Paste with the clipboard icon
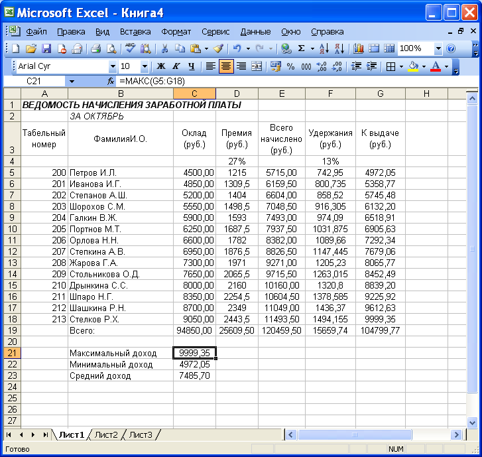Viewport: 482px width, 457px height. pyautogui.click(x=196, y=48)
